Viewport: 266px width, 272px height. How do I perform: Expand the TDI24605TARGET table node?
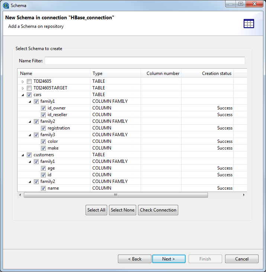(23, 88)
